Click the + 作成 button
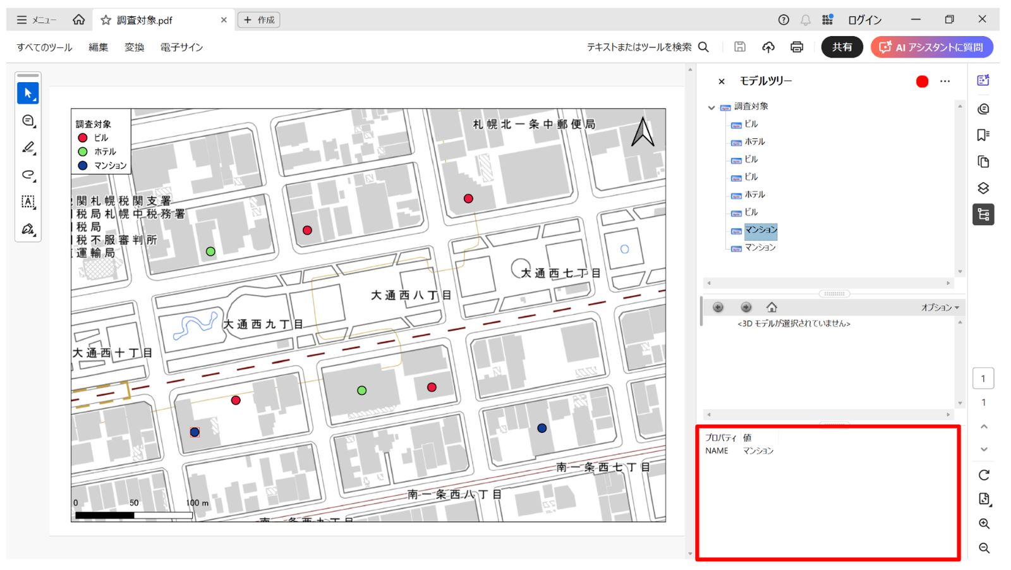The height and width of the screenshot is (570, 1011). pyautogui.click(x=259, y=20)
